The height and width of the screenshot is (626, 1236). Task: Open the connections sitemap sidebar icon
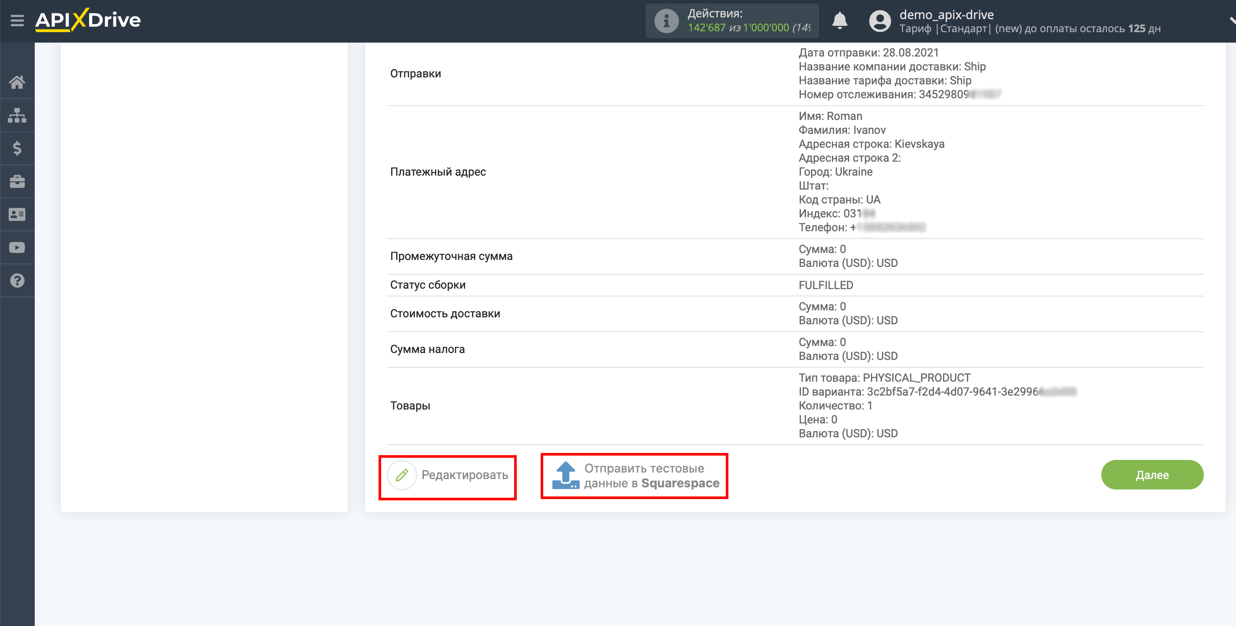coord(17,115)
